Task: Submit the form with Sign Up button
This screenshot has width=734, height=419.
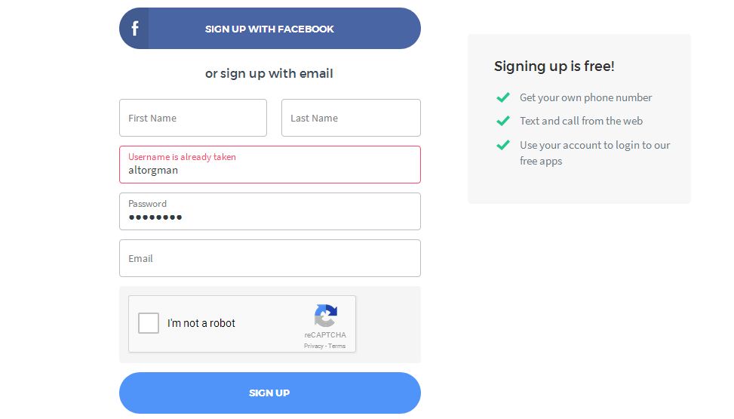Action: [x=269, y=393]
